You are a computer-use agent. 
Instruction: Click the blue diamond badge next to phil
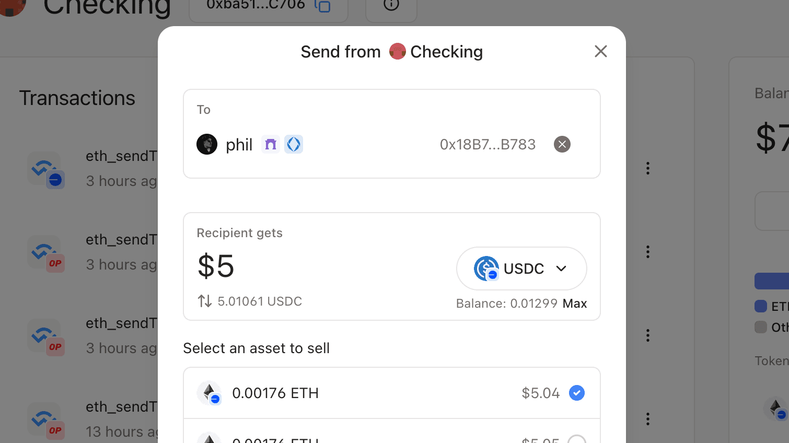click(x=294, y=144)
